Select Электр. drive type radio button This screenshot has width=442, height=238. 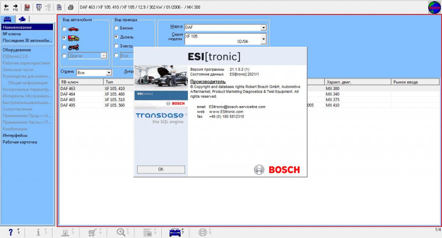[x=116, y=46]
